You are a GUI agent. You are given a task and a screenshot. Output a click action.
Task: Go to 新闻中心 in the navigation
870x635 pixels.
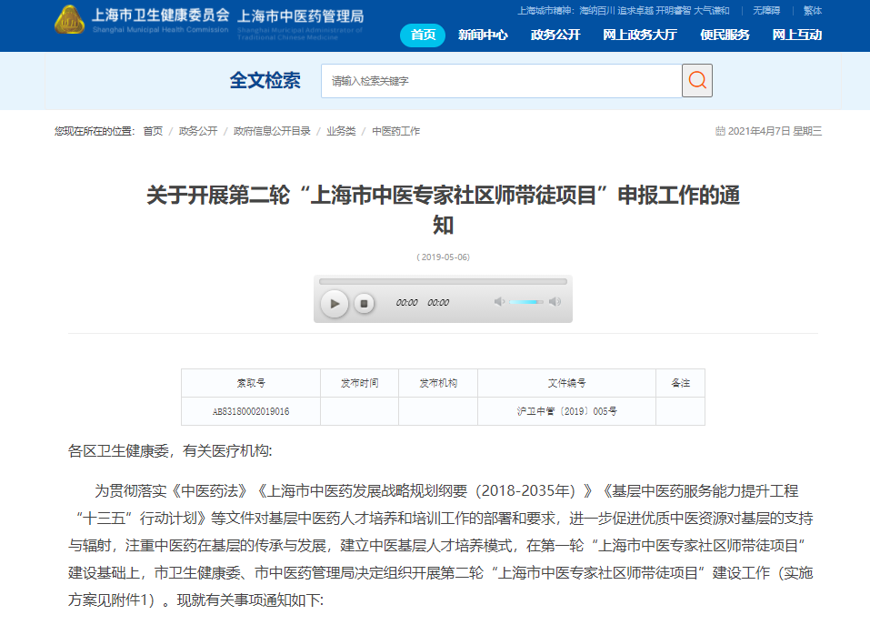[483, 35]
